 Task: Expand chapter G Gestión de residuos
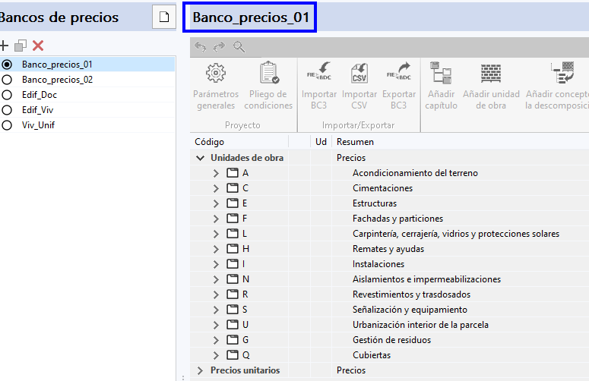[x=216, y=340]
